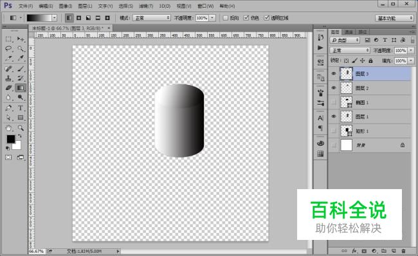
Task: Open the 滤镜(T) menu
Action: [146, 6]
